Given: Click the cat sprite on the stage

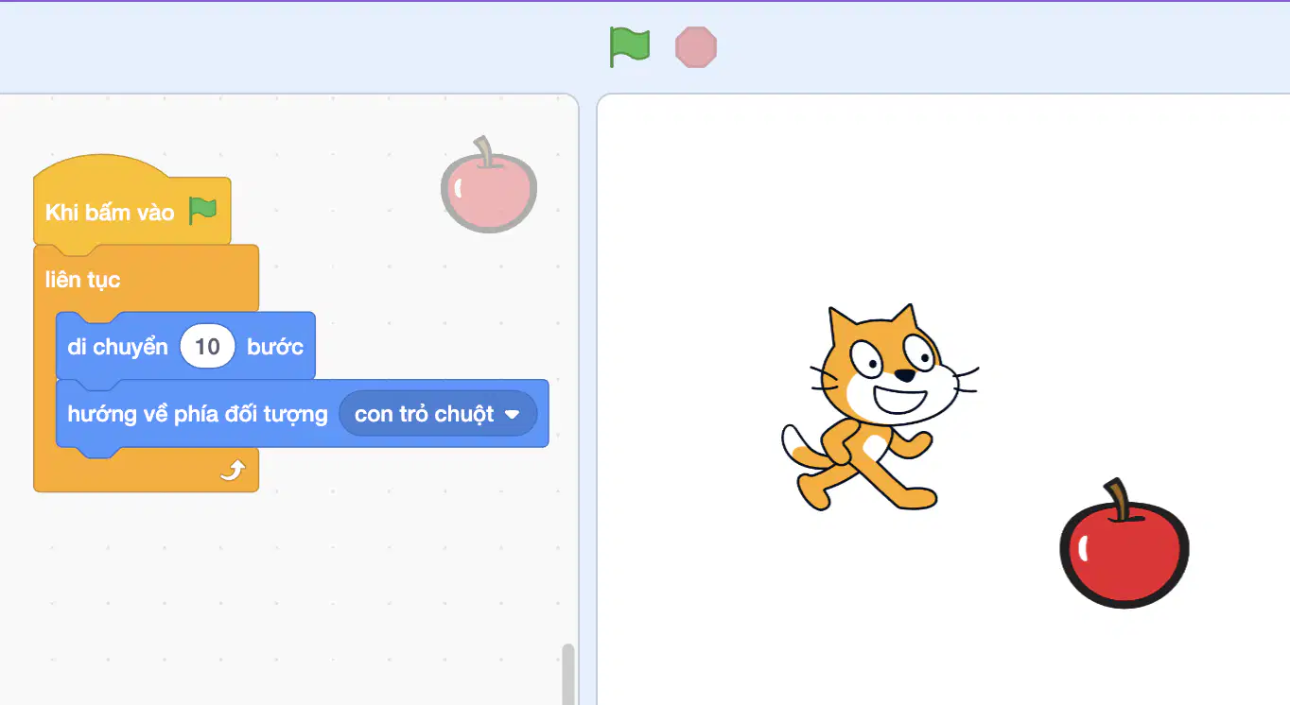Looking at the screenshot, I should [880, 408].
